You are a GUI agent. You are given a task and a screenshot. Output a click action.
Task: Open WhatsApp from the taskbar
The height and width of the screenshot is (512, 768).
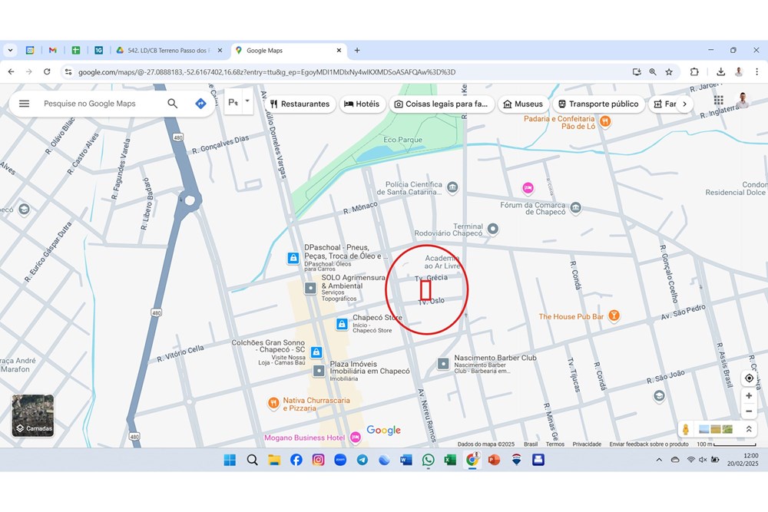tap(428, 460)
